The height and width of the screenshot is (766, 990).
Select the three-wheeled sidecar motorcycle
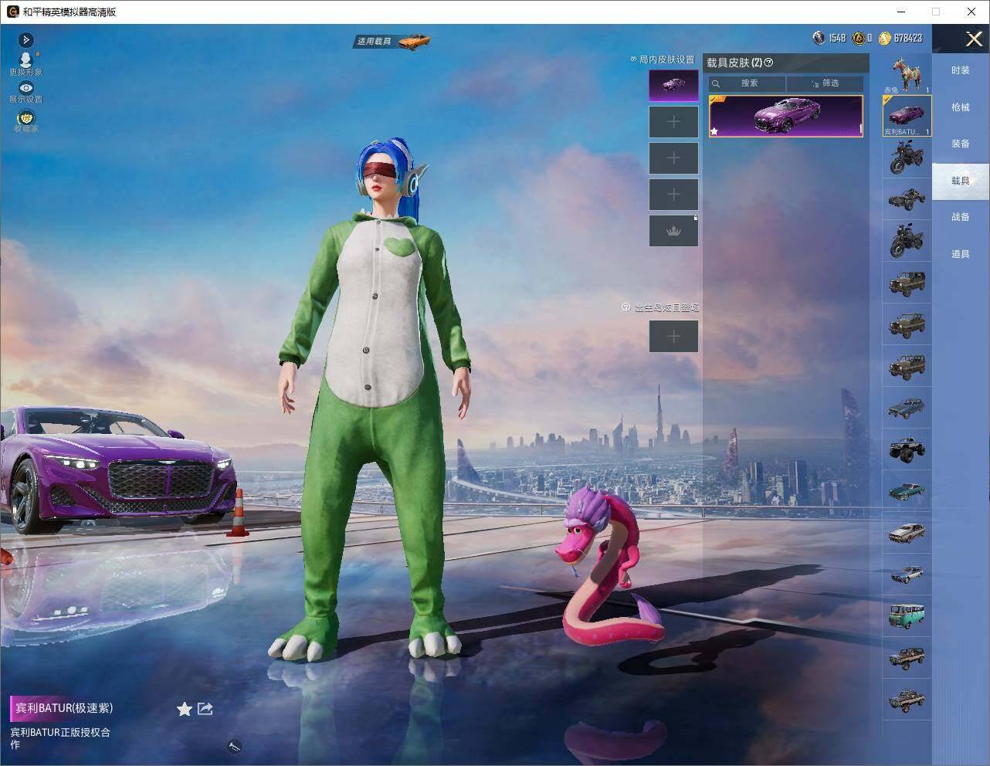pyautogui.click(x=907, y=199)
